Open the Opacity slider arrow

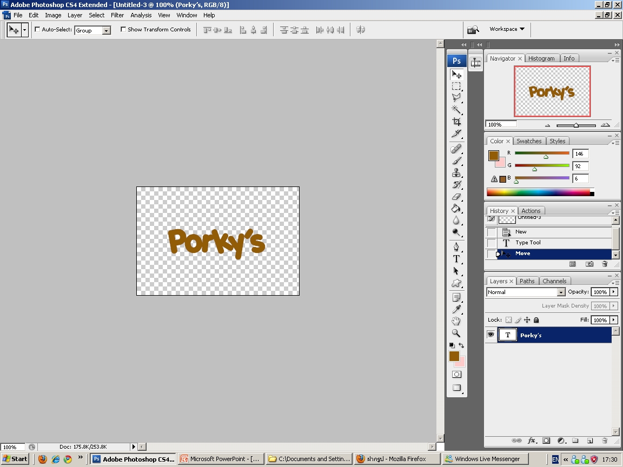pyautogui.click(x=614, y=292)
